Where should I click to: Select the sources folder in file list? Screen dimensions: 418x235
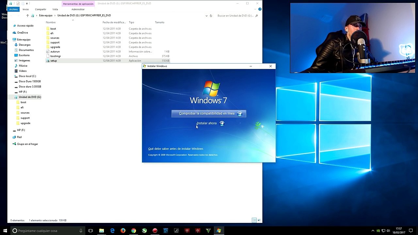[x=55, y=38]
